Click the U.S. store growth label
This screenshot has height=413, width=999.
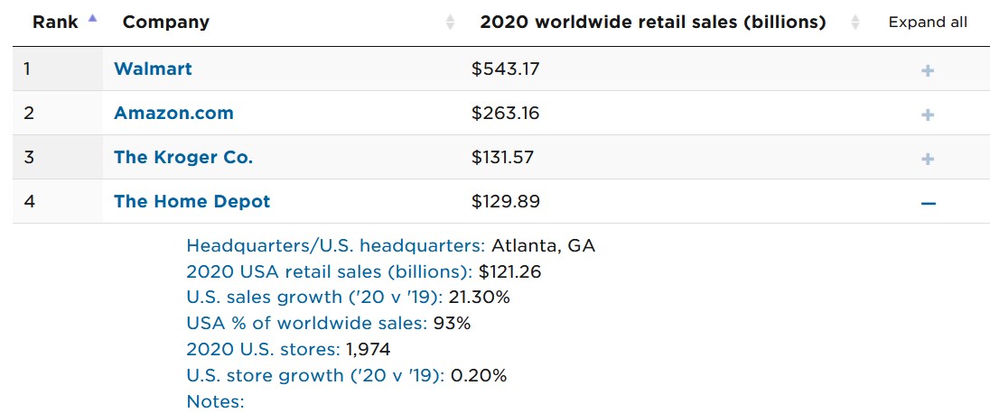pyautogui.click(x=315, y=375)
